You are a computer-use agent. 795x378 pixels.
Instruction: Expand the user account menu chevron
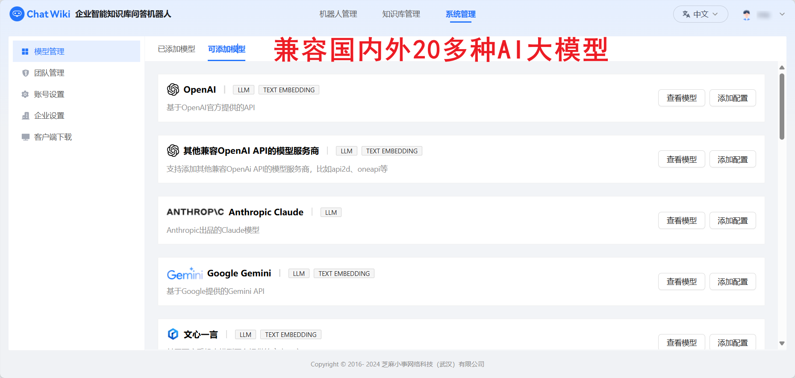point(782,14)
